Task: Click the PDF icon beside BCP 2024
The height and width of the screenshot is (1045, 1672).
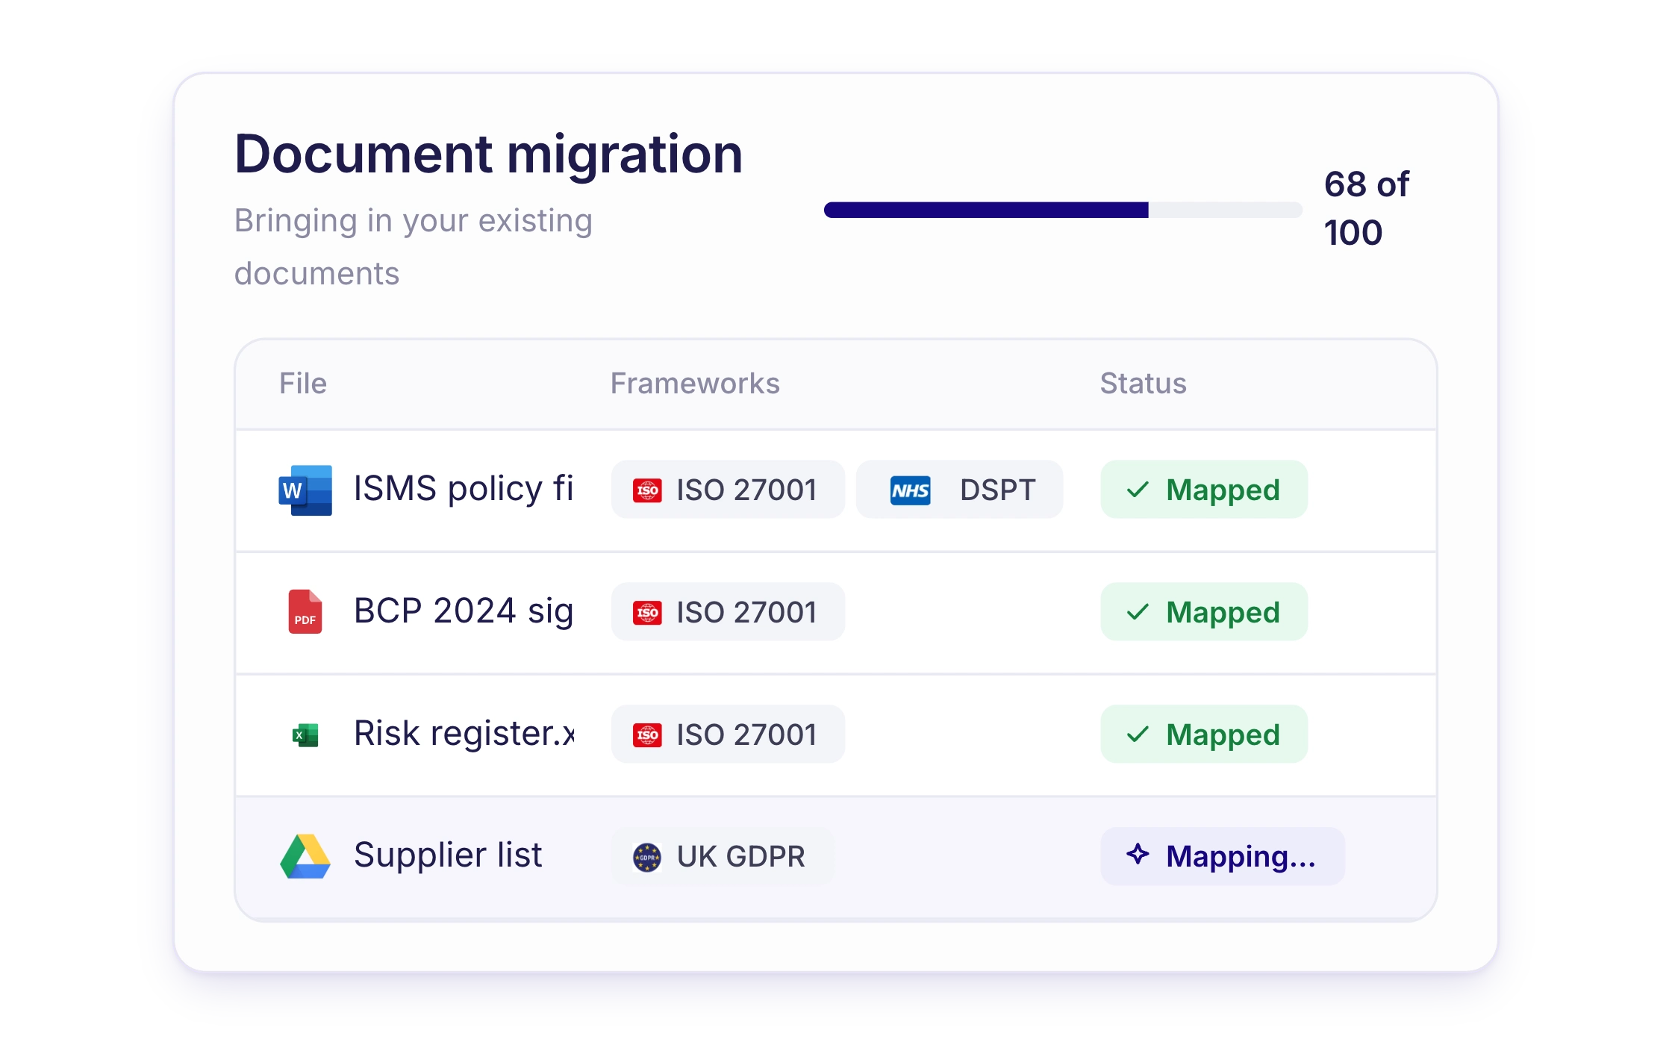Action: (305, 612)
